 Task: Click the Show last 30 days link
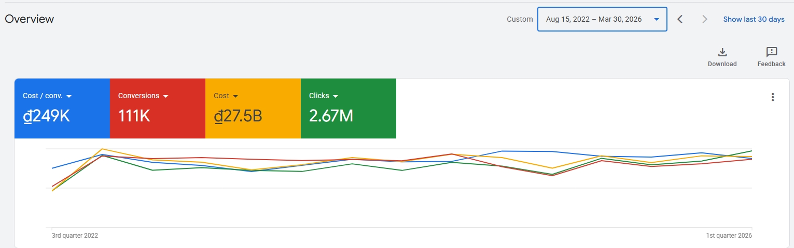tap(754, 19)
